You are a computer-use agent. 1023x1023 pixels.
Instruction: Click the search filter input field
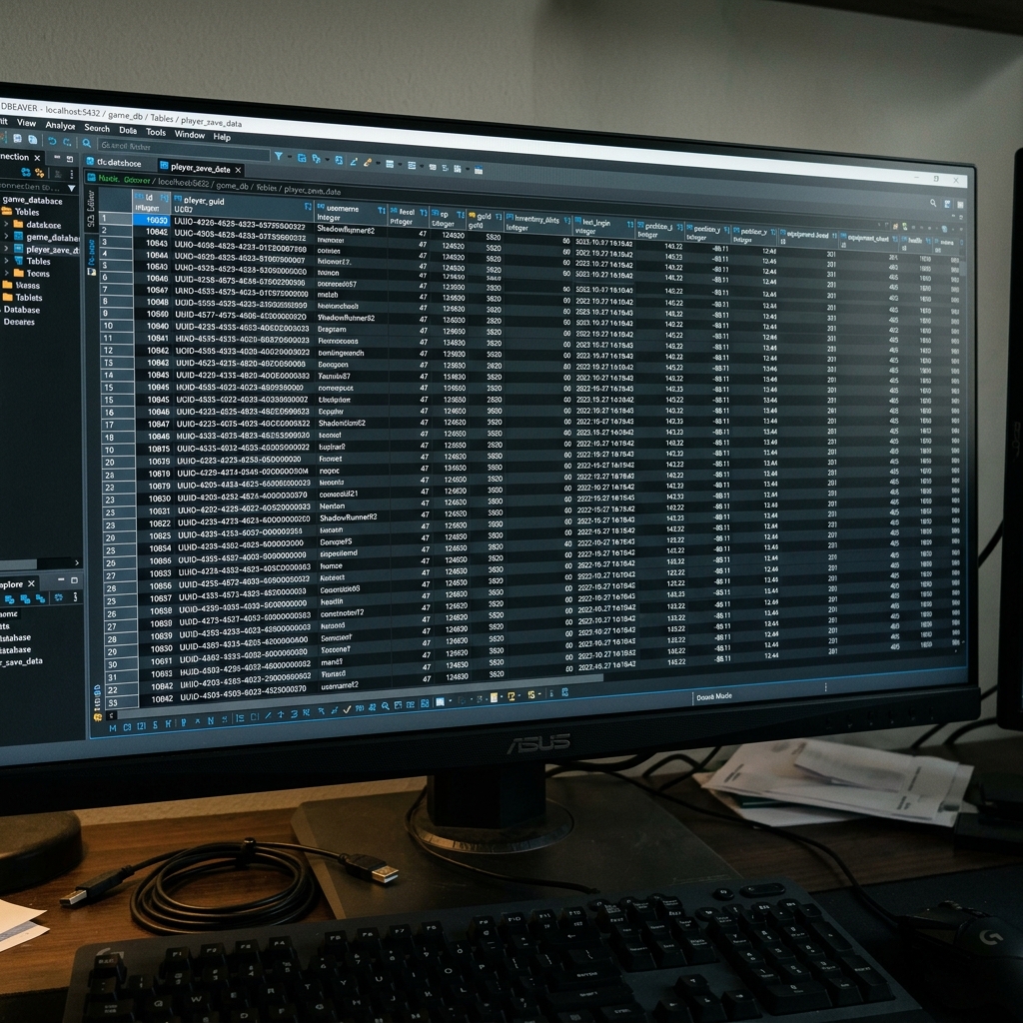coord(183,148)
